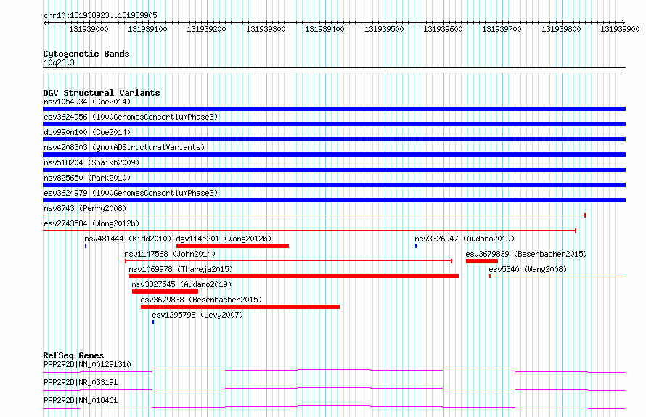Click the esv3679839 (Besenbacher2015) red bar
Image resolution: width=646 pixels, height=417 pixels.
pos(482,261)
